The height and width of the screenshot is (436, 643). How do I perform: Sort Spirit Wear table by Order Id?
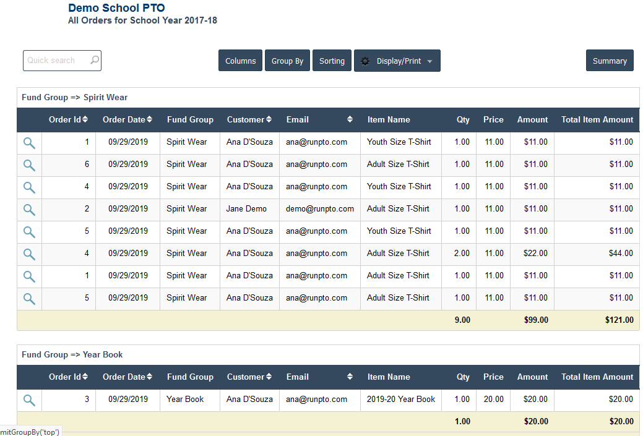click(x=85, y=119)
